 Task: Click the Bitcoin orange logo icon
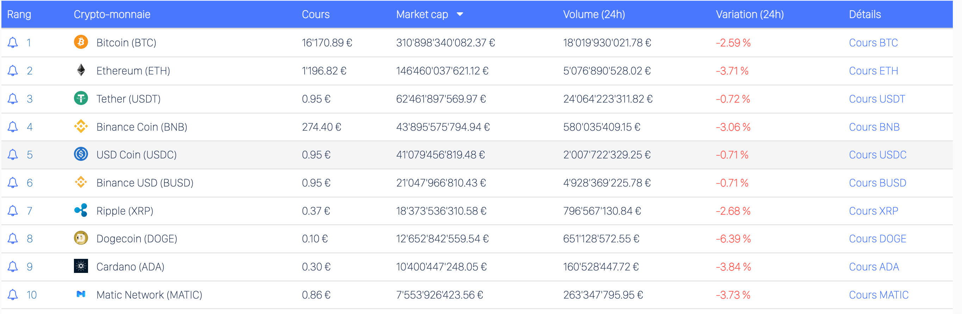tap(81, 42)
